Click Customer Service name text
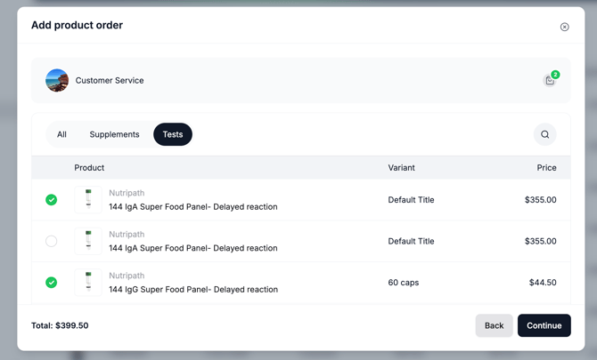The height and width of the screenshot is (360, 597). [x=110, y=81]
